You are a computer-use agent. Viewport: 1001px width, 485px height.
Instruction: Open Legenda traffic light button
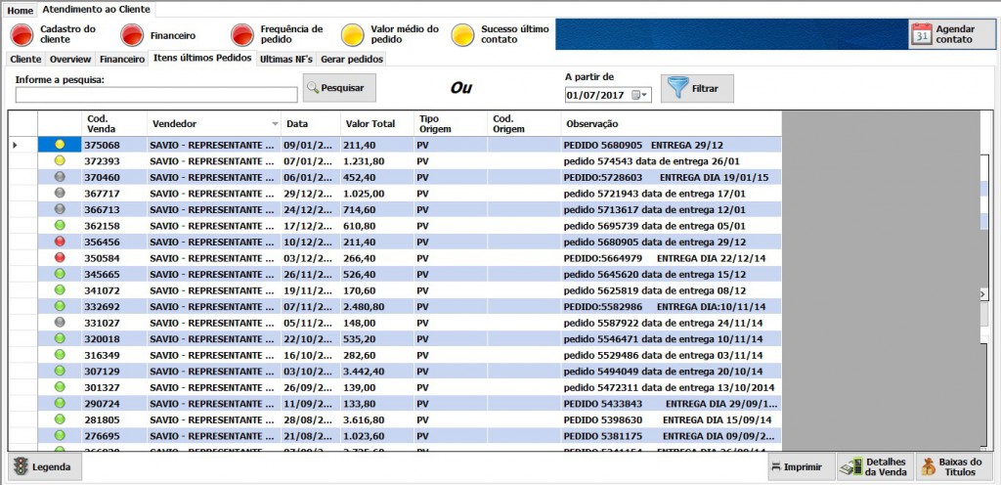pos(45,467)
